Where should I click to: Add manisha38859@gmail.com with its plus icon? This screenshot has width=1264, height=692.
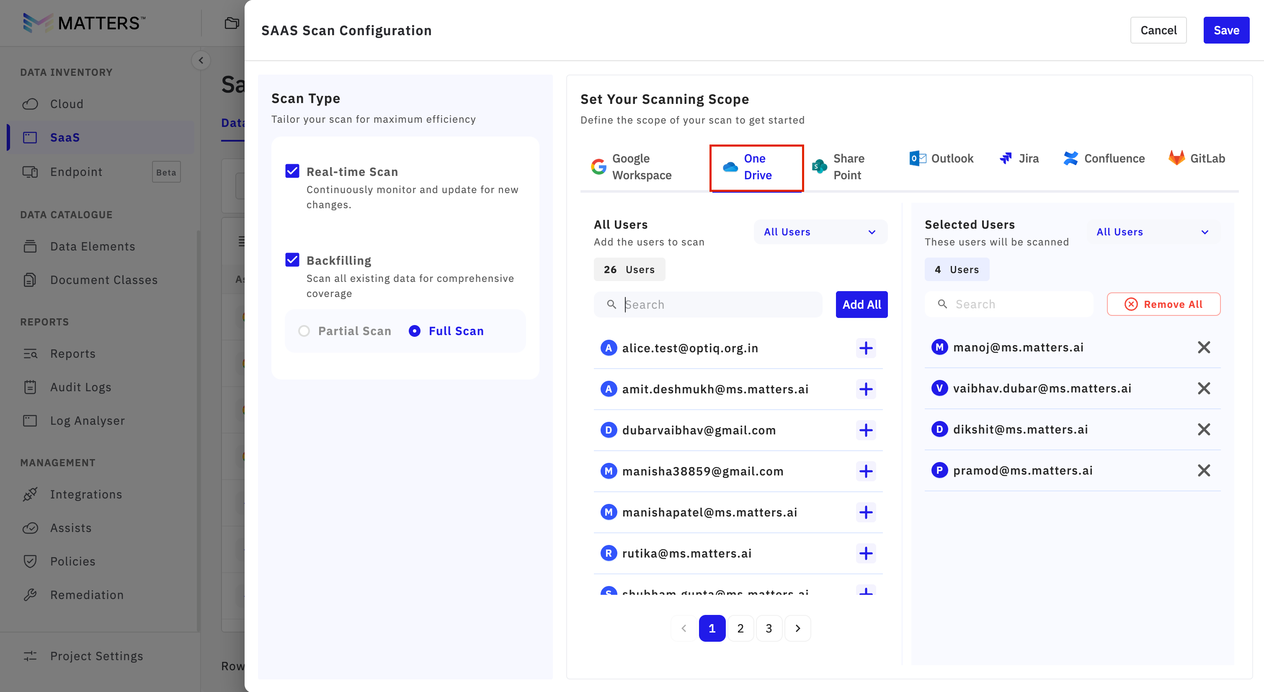(866, 471)
